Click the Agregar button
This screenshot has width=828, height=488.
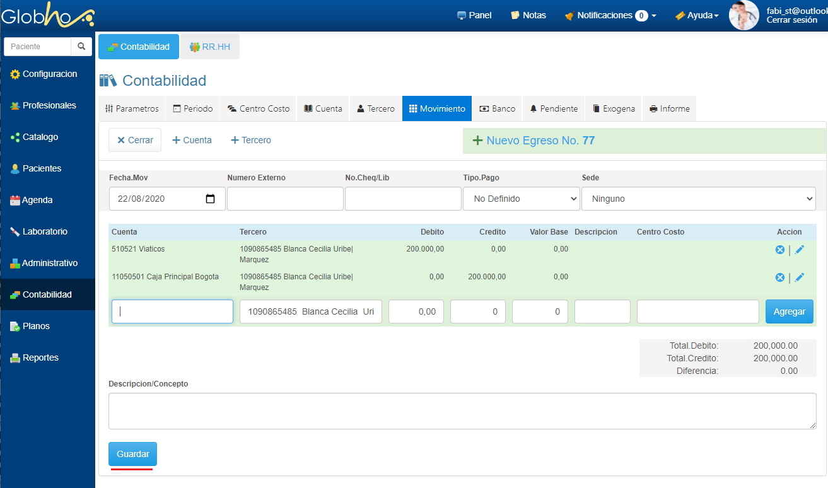click(x=789, y=311)
